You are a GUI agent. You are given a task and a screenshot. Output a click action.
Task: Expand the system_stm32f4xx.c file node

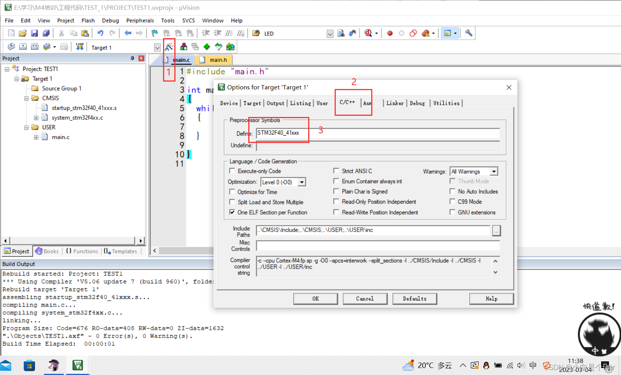[36, 118]
